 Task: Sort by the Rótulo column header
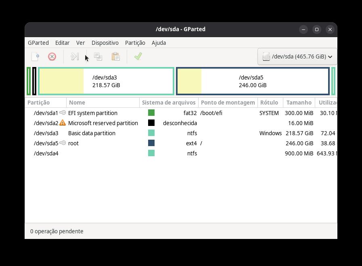tap(270, 103)
